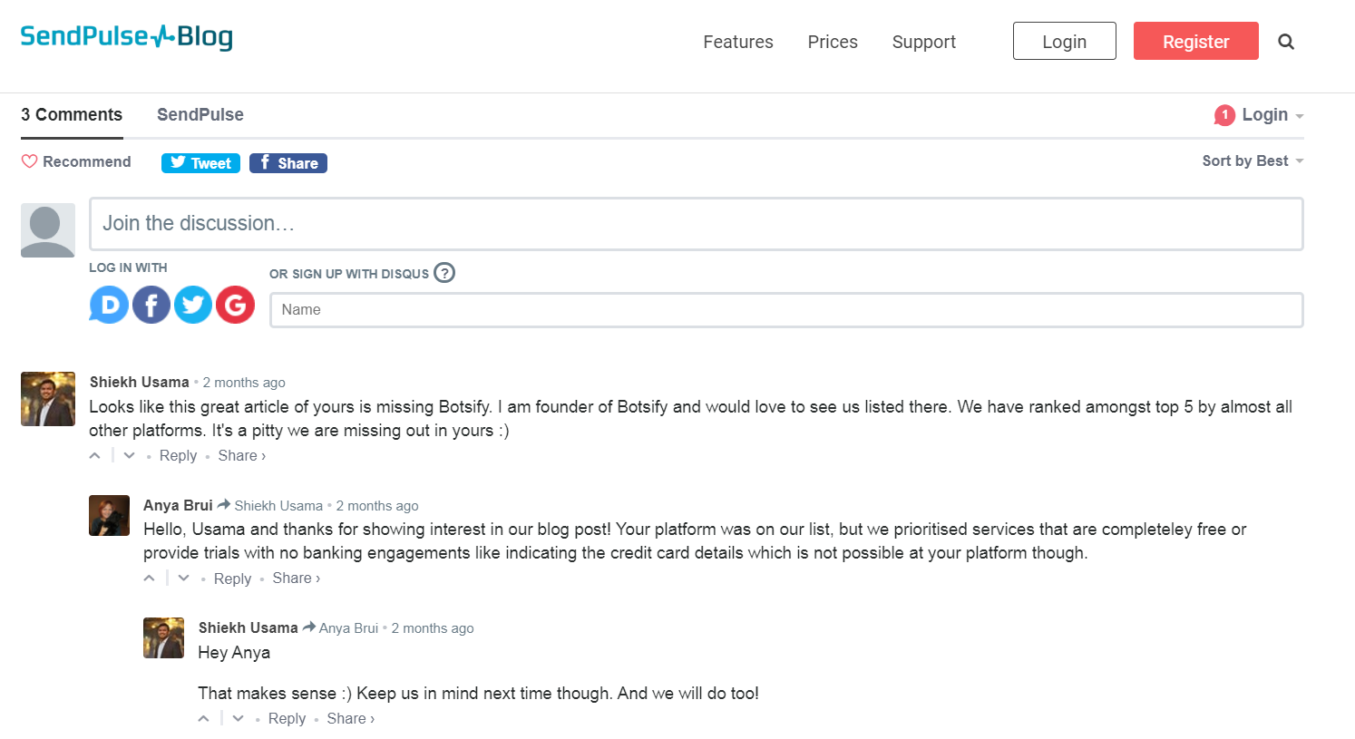The width and height of the screenshot is (1355, 739).
Task: Focus the Join the discussion text box
Action: pos(696,224)
